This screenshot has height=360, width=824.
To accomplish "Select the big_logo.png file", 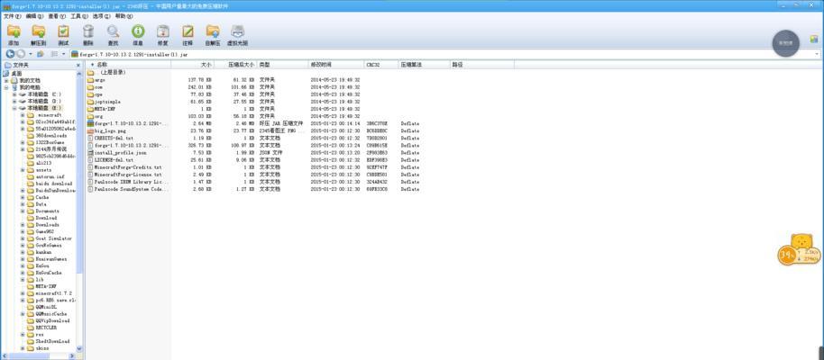I will tap(105, 130).
